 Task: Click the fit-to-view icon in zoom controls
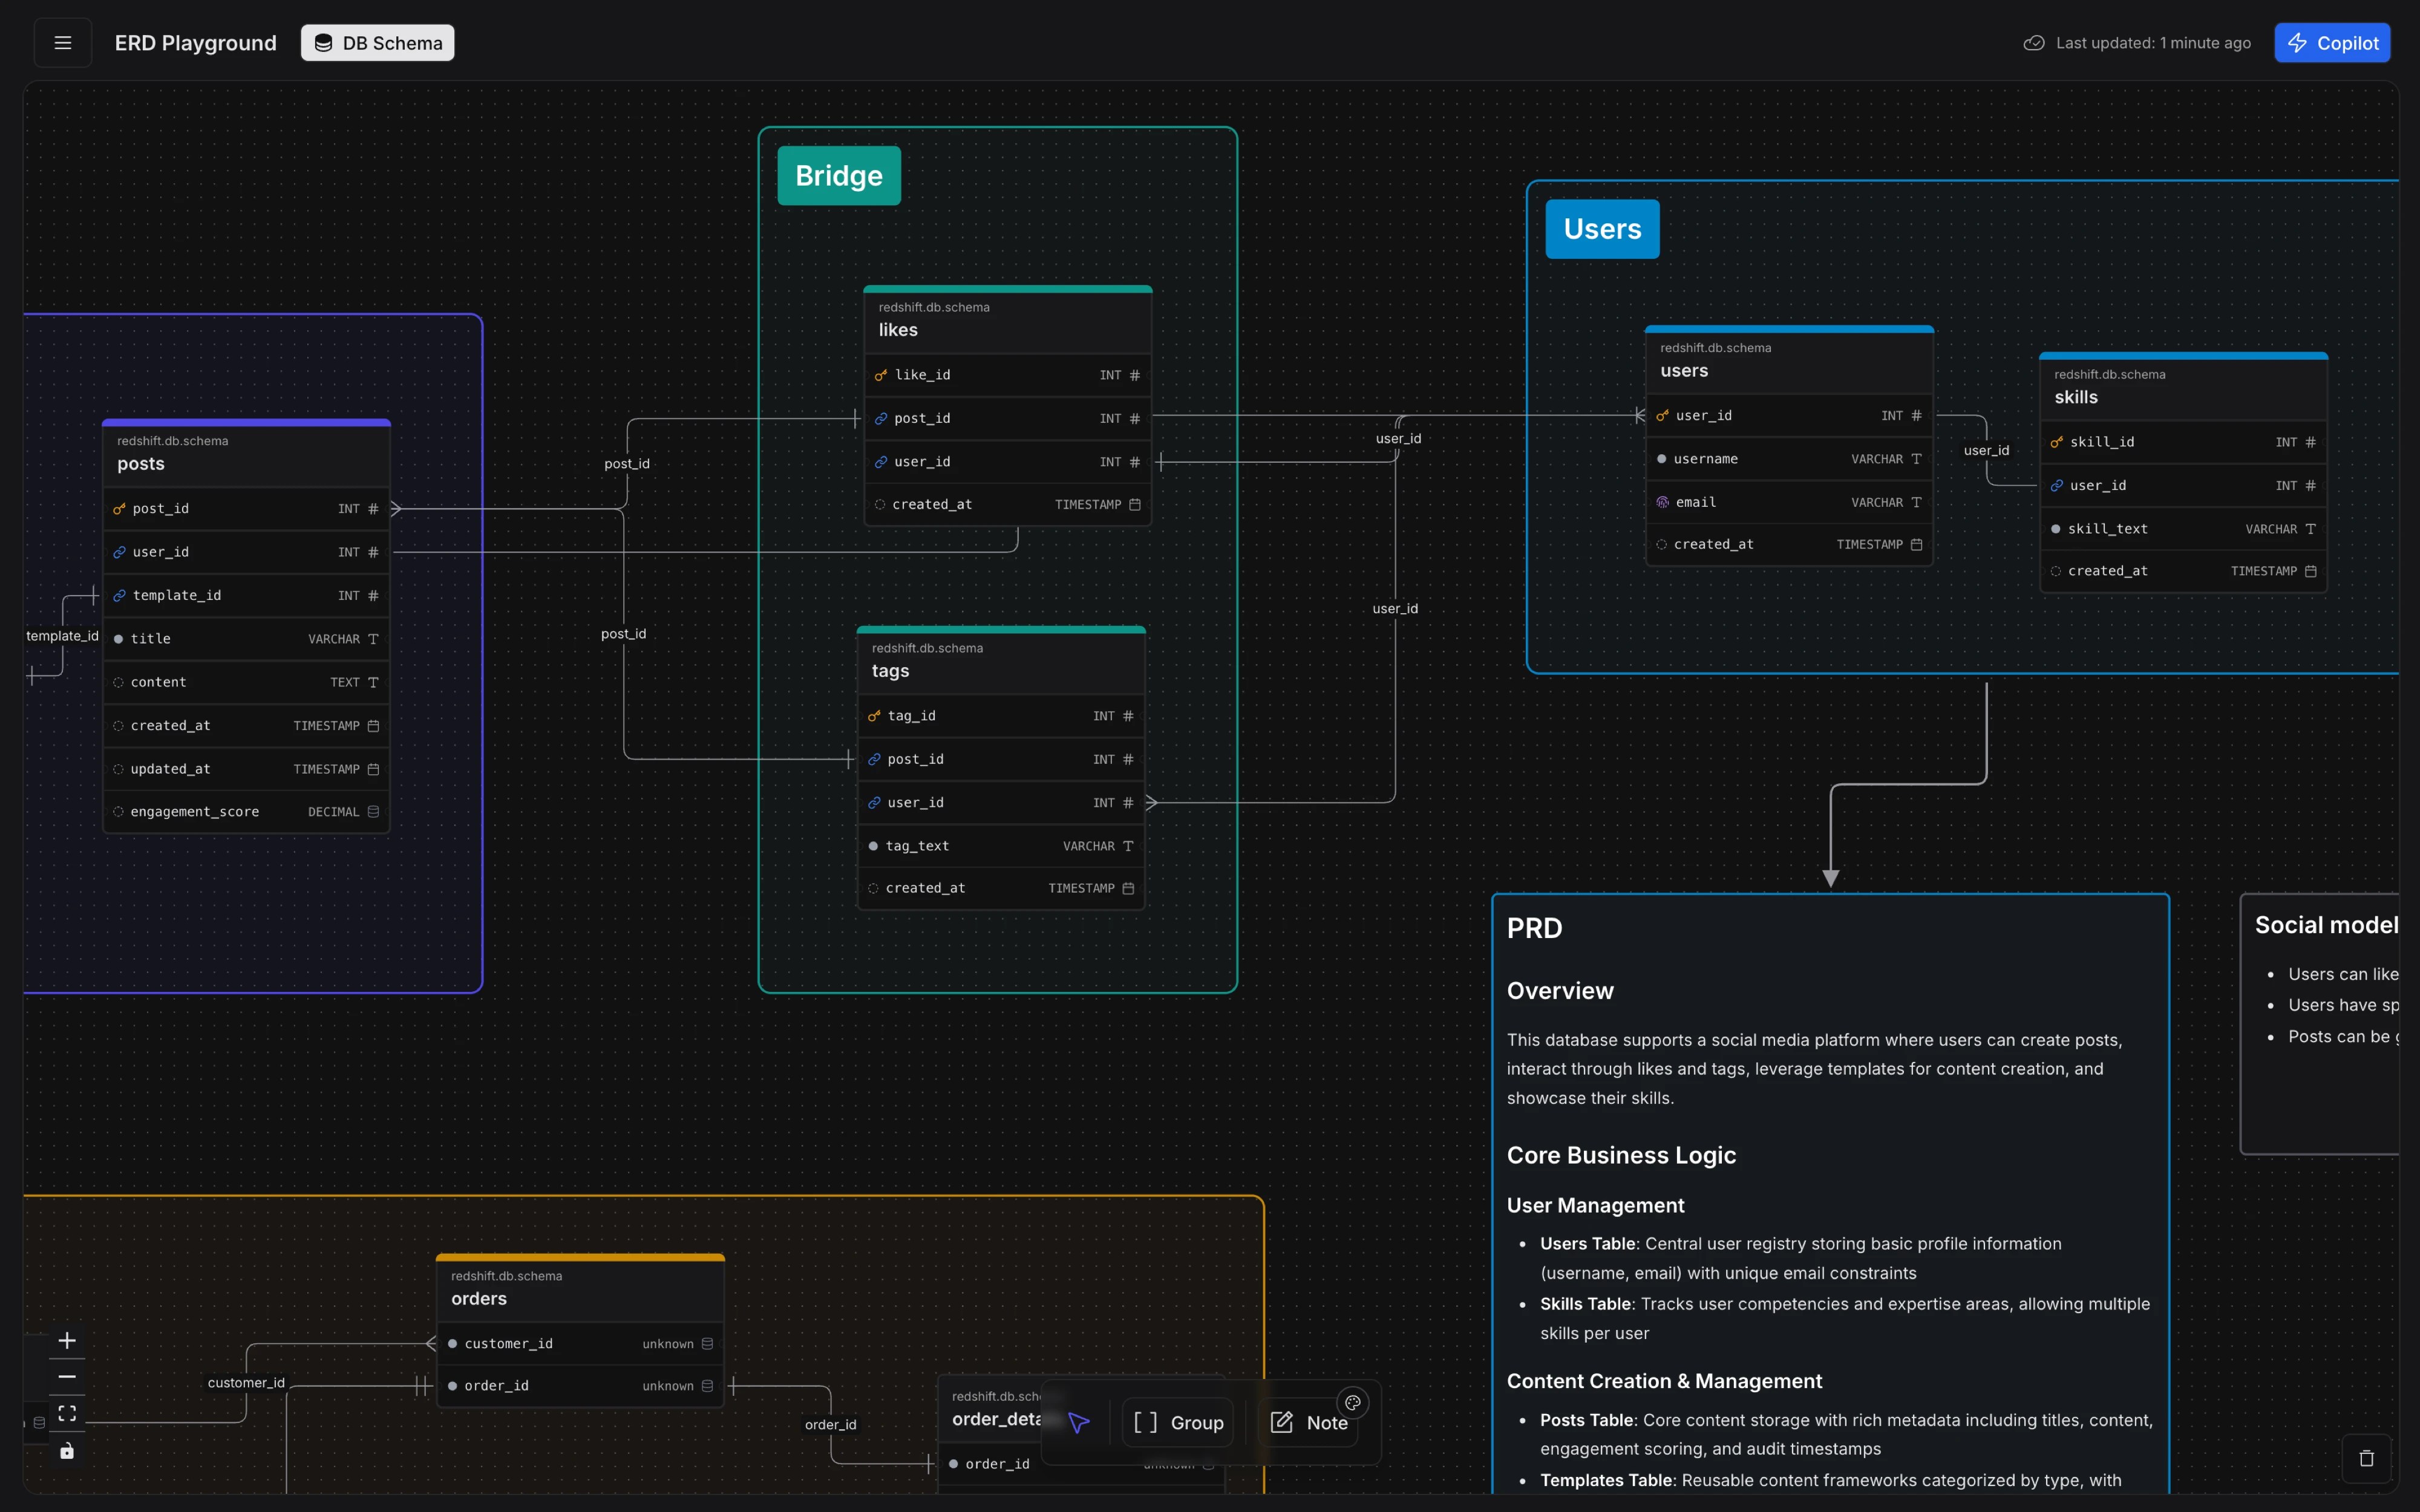point(67,1413)
